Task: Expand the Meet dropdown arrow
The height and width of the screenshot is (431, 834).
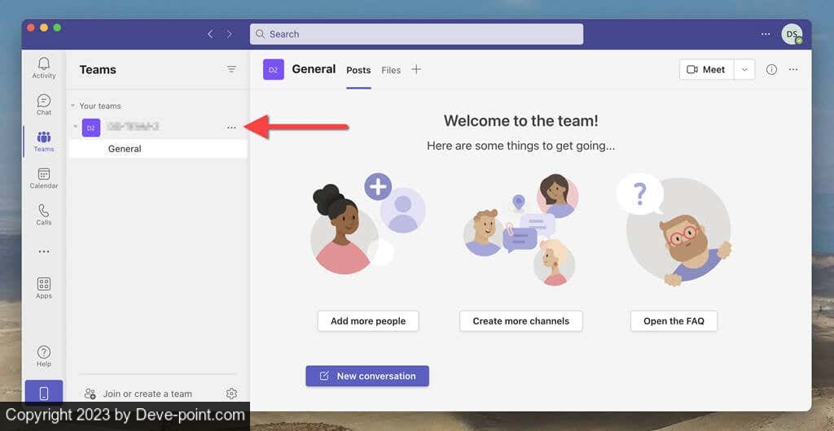Action: coord(744,70)
